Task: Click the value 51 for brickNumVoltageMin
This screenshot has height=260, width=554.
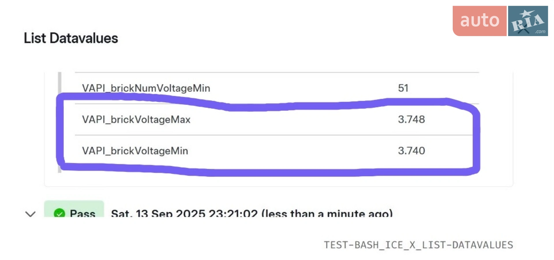Action: click(x=403, y=88)
